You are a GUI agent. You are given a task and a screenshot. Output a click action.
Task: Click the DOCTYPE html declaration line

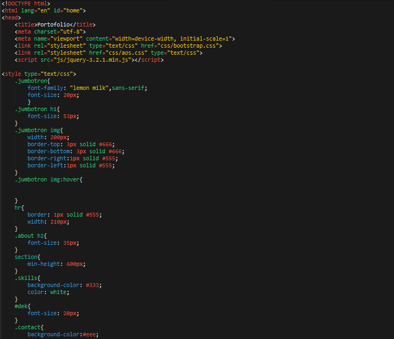tap(25, 4)
